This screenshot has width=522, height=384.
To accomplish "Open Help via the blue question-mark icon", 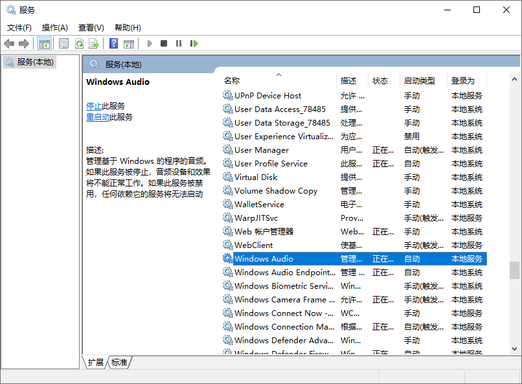I will point(114,43).
